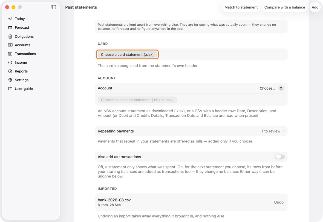Click the Account selector up-down arrows
This screenshot has width=323, height=222.
click(x=281, y=88)
